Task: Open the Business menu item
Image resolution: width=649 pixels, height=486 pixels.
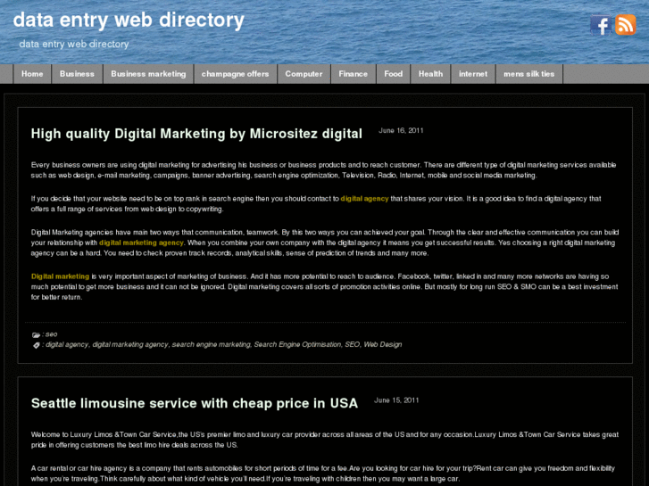Action: click(x=77, y=74)
